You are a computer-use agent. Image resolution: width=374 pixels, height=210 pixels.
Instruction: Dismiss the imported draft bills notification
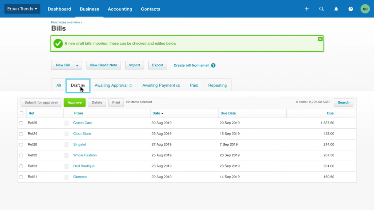(320, 39)
